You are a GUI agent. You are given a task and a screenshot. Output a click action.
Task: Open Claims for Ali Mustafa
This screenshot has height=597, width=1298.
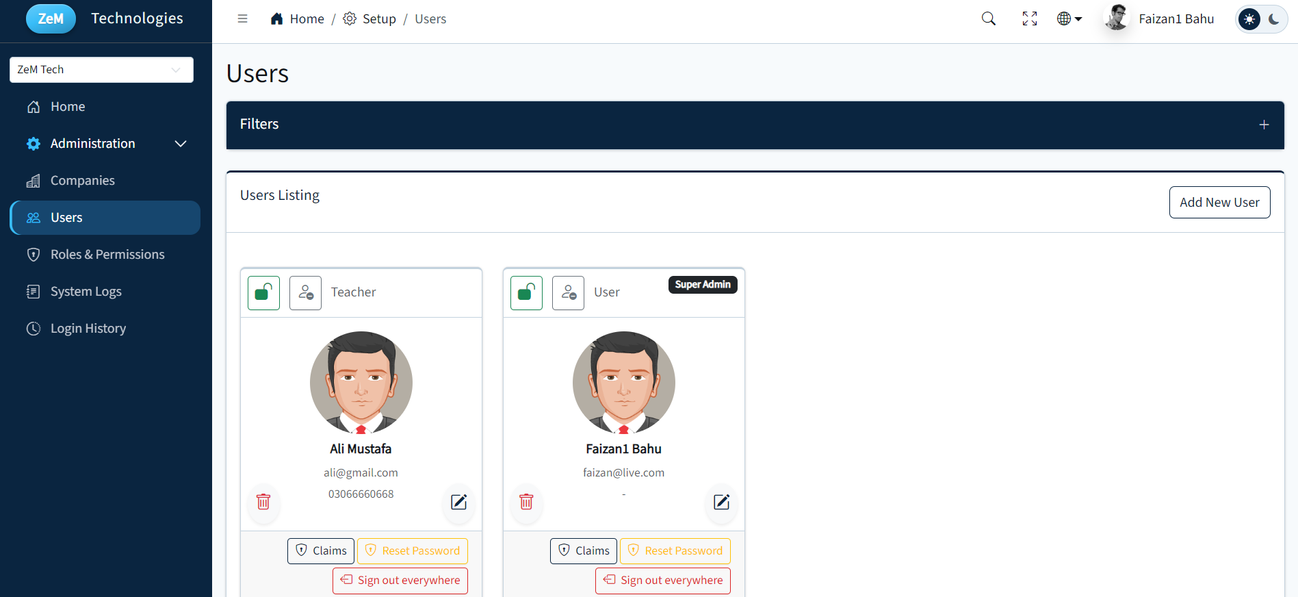[x=321, y=551]
